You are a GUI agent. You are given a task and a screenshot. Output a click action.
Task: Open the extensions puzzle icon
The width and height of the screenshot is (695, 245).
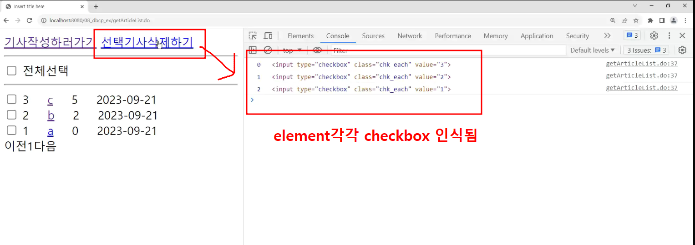[x=650, y=20]
